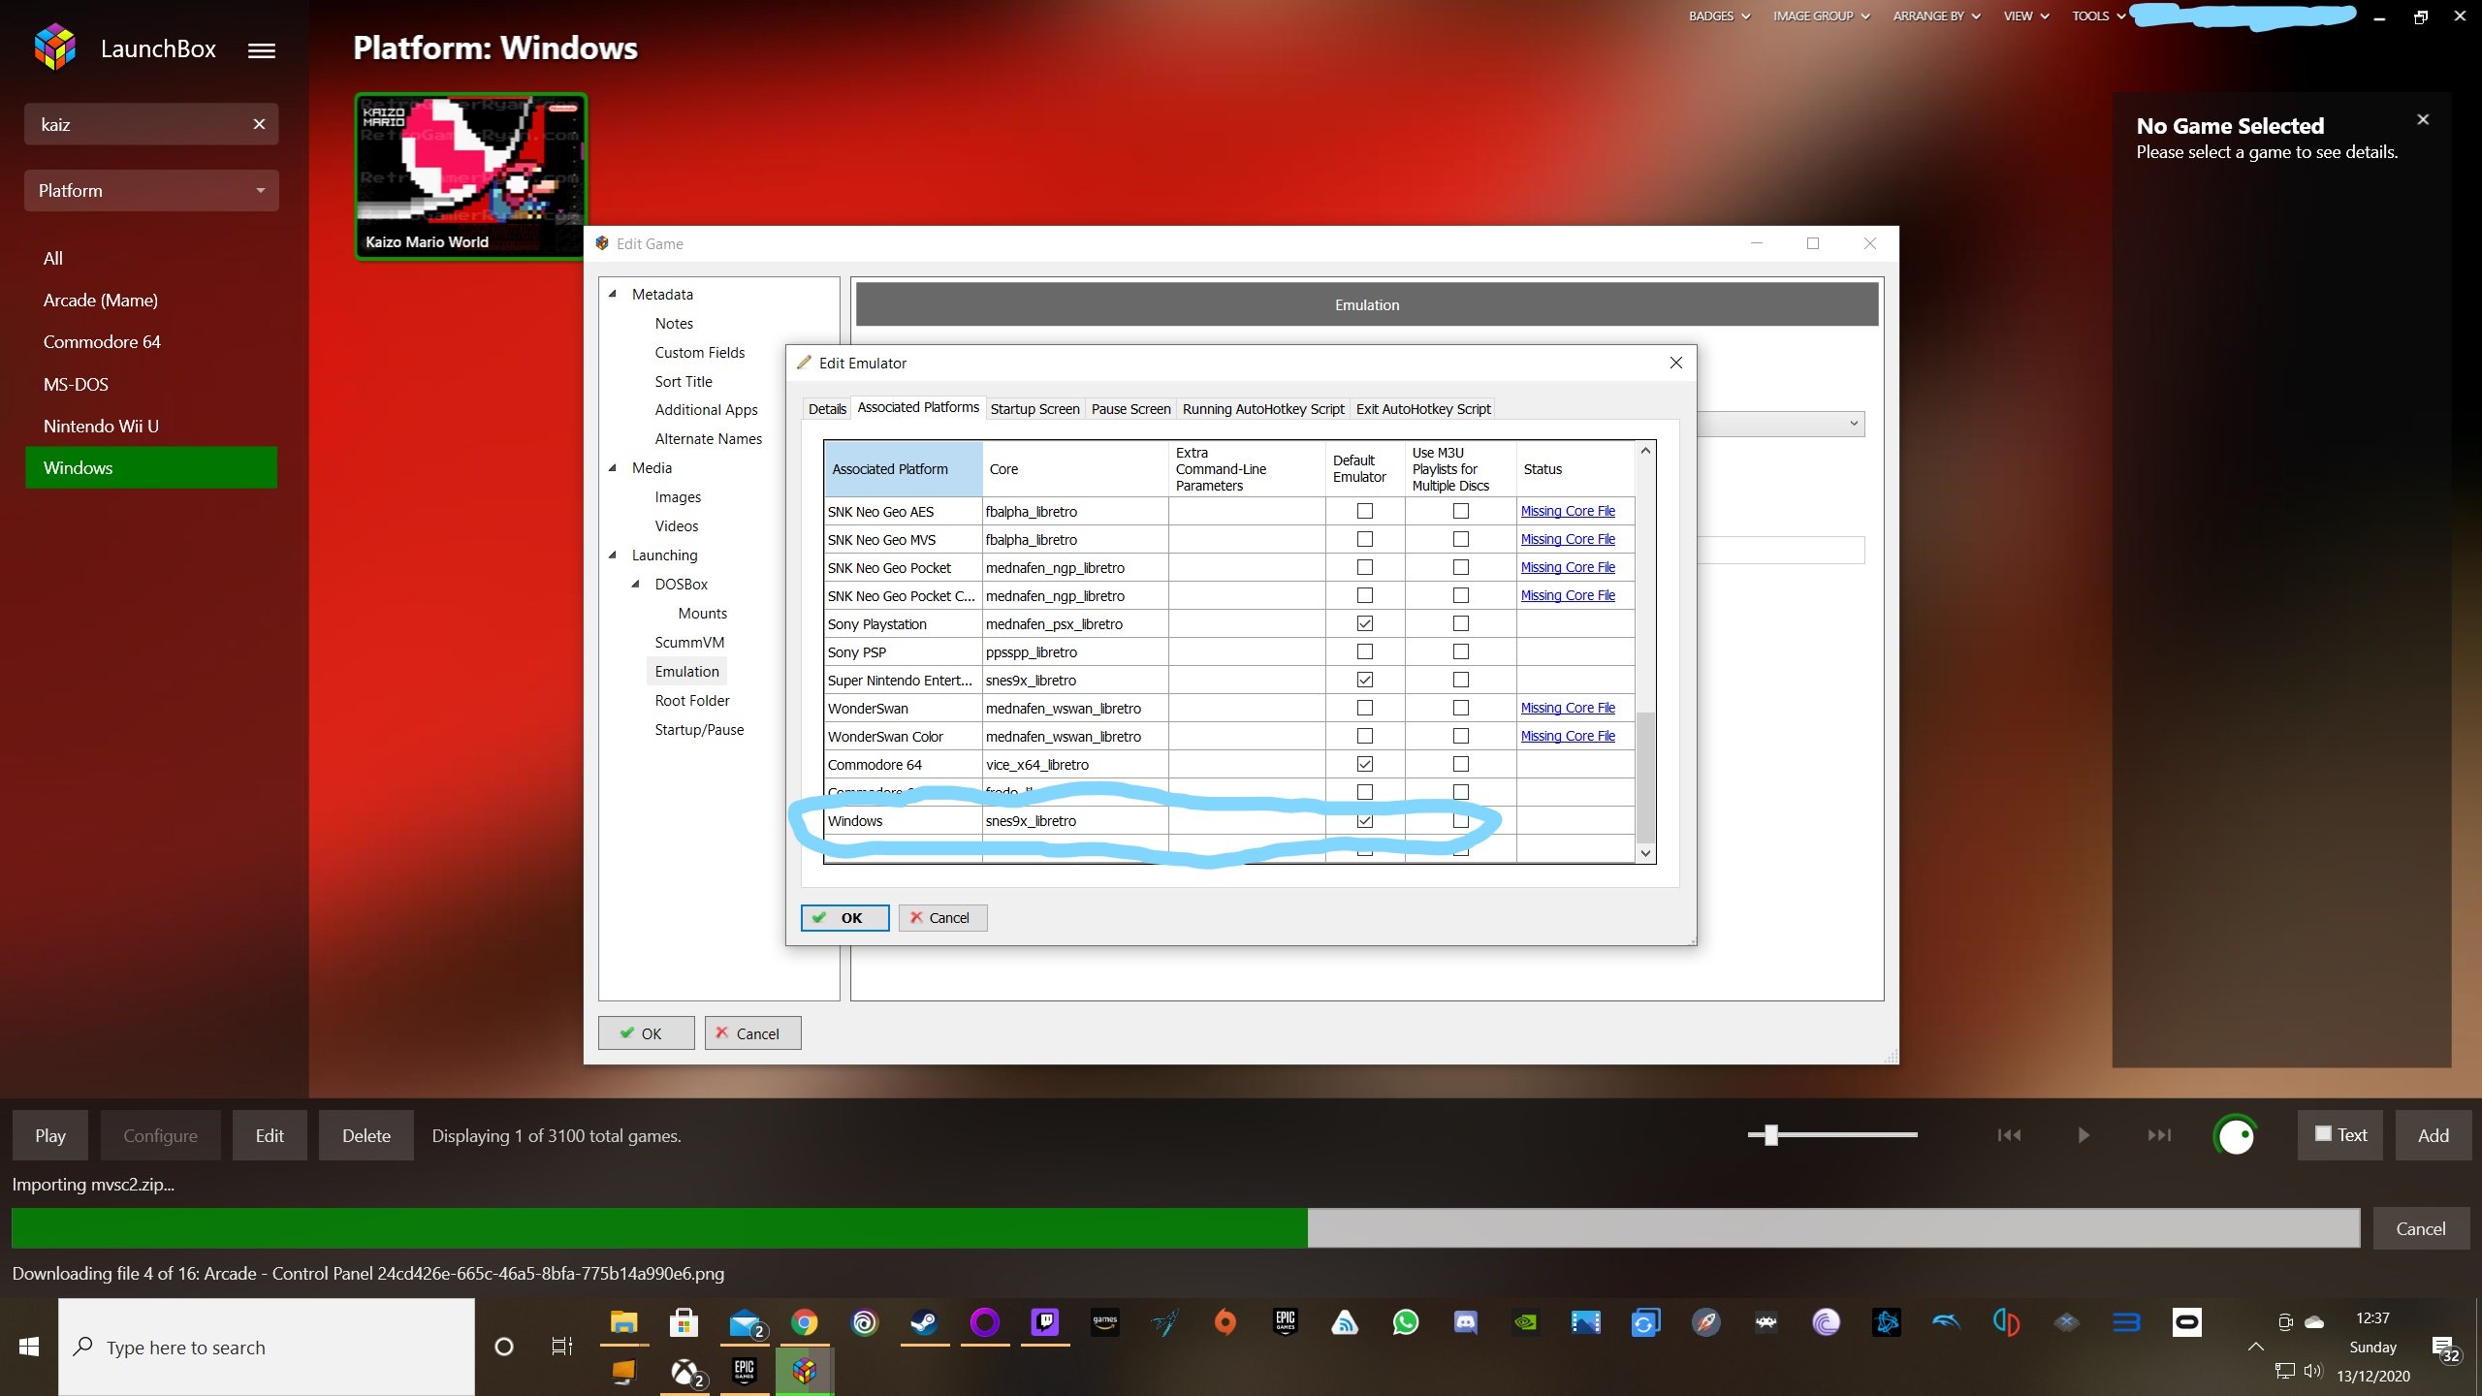Open File Explorer from the taskbar
The image size is (2482, 1396).
click(623, 1322)
